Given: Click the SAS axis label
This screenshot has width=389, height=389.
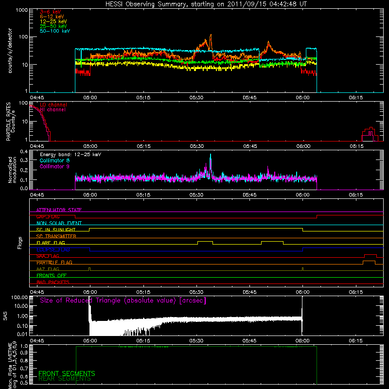Looking at the screenshot, I should [5, 316].
